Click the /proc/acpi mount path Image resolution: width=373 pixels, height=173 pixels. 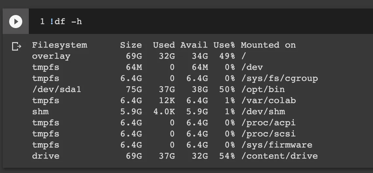[268, 123]
